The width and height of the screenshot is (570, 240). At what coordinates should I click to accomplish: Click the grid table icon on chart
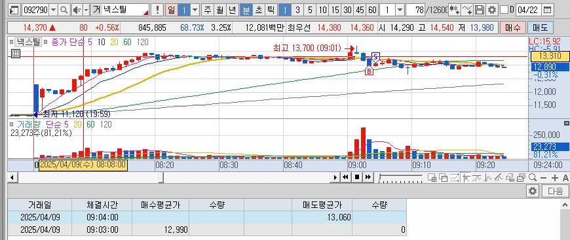[x=16, y=54]
